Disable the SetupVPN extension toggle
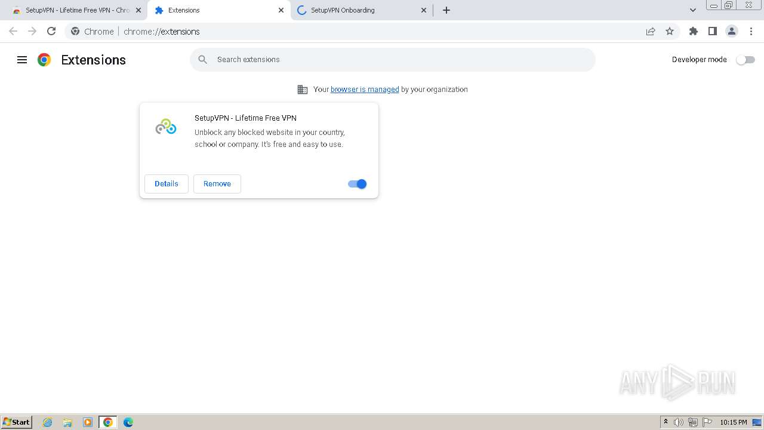 coord(357,184)
